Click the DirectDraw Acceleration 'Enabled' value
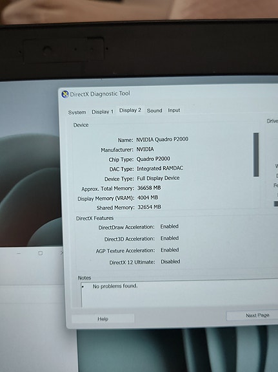 coord(170,226)
